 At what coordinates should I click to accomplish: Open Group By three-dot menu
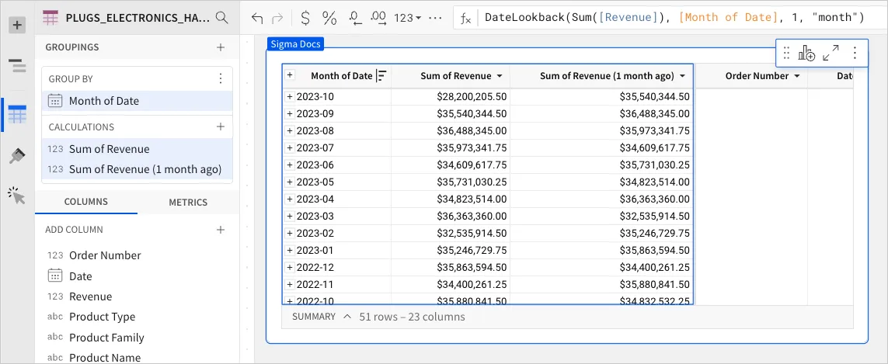tap(221, 78)
